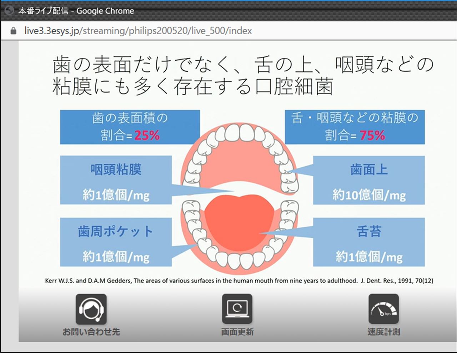Click the Kerr W.J.S. citation text

tap(239, 281)
